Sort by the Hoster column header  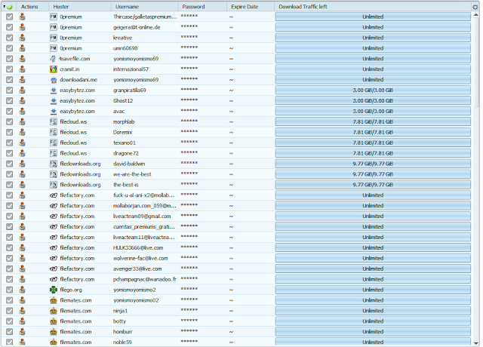[x=80, y=7]
